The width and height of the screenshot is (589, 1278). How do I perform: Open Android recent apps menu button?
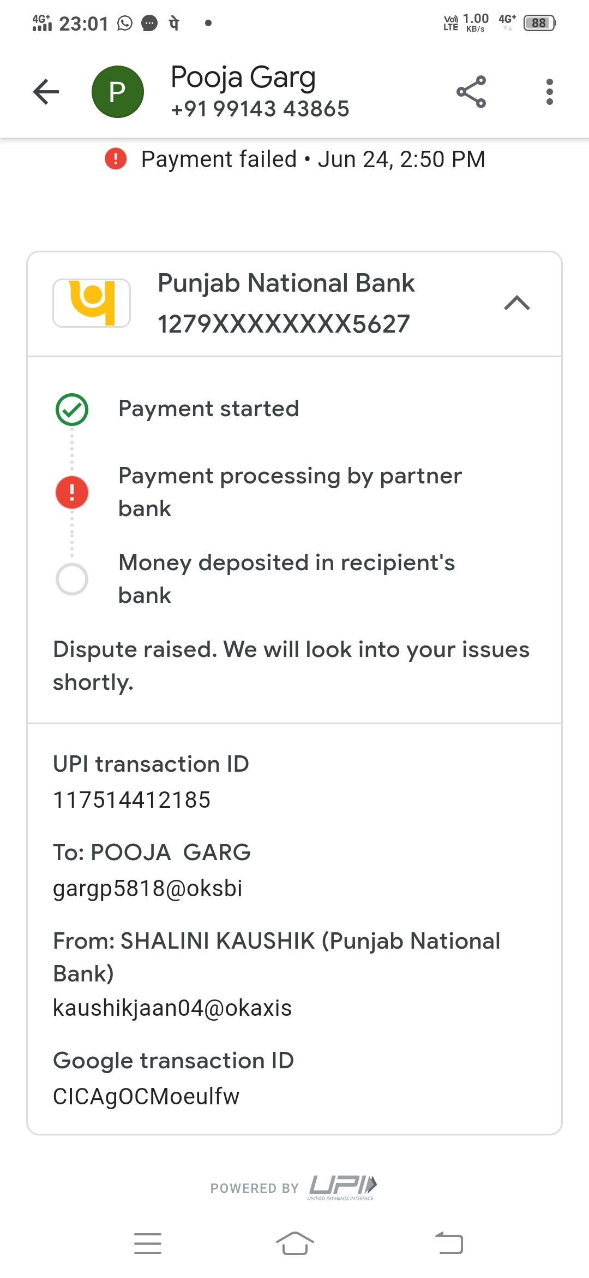[148, 1244]
